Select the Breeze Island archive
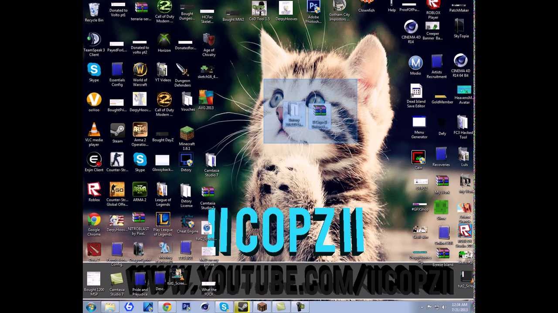 (443, 258)
